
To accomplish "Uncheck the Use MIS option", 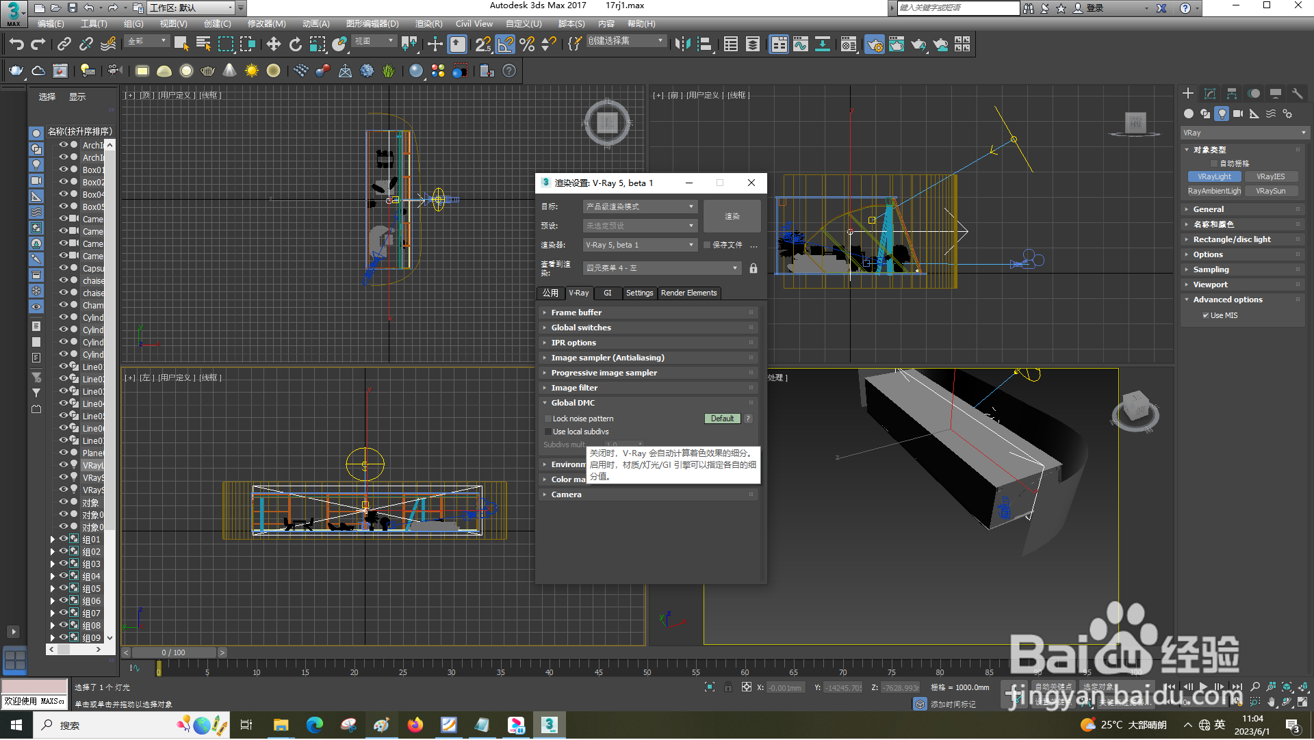I will (x=1205, y=315).
